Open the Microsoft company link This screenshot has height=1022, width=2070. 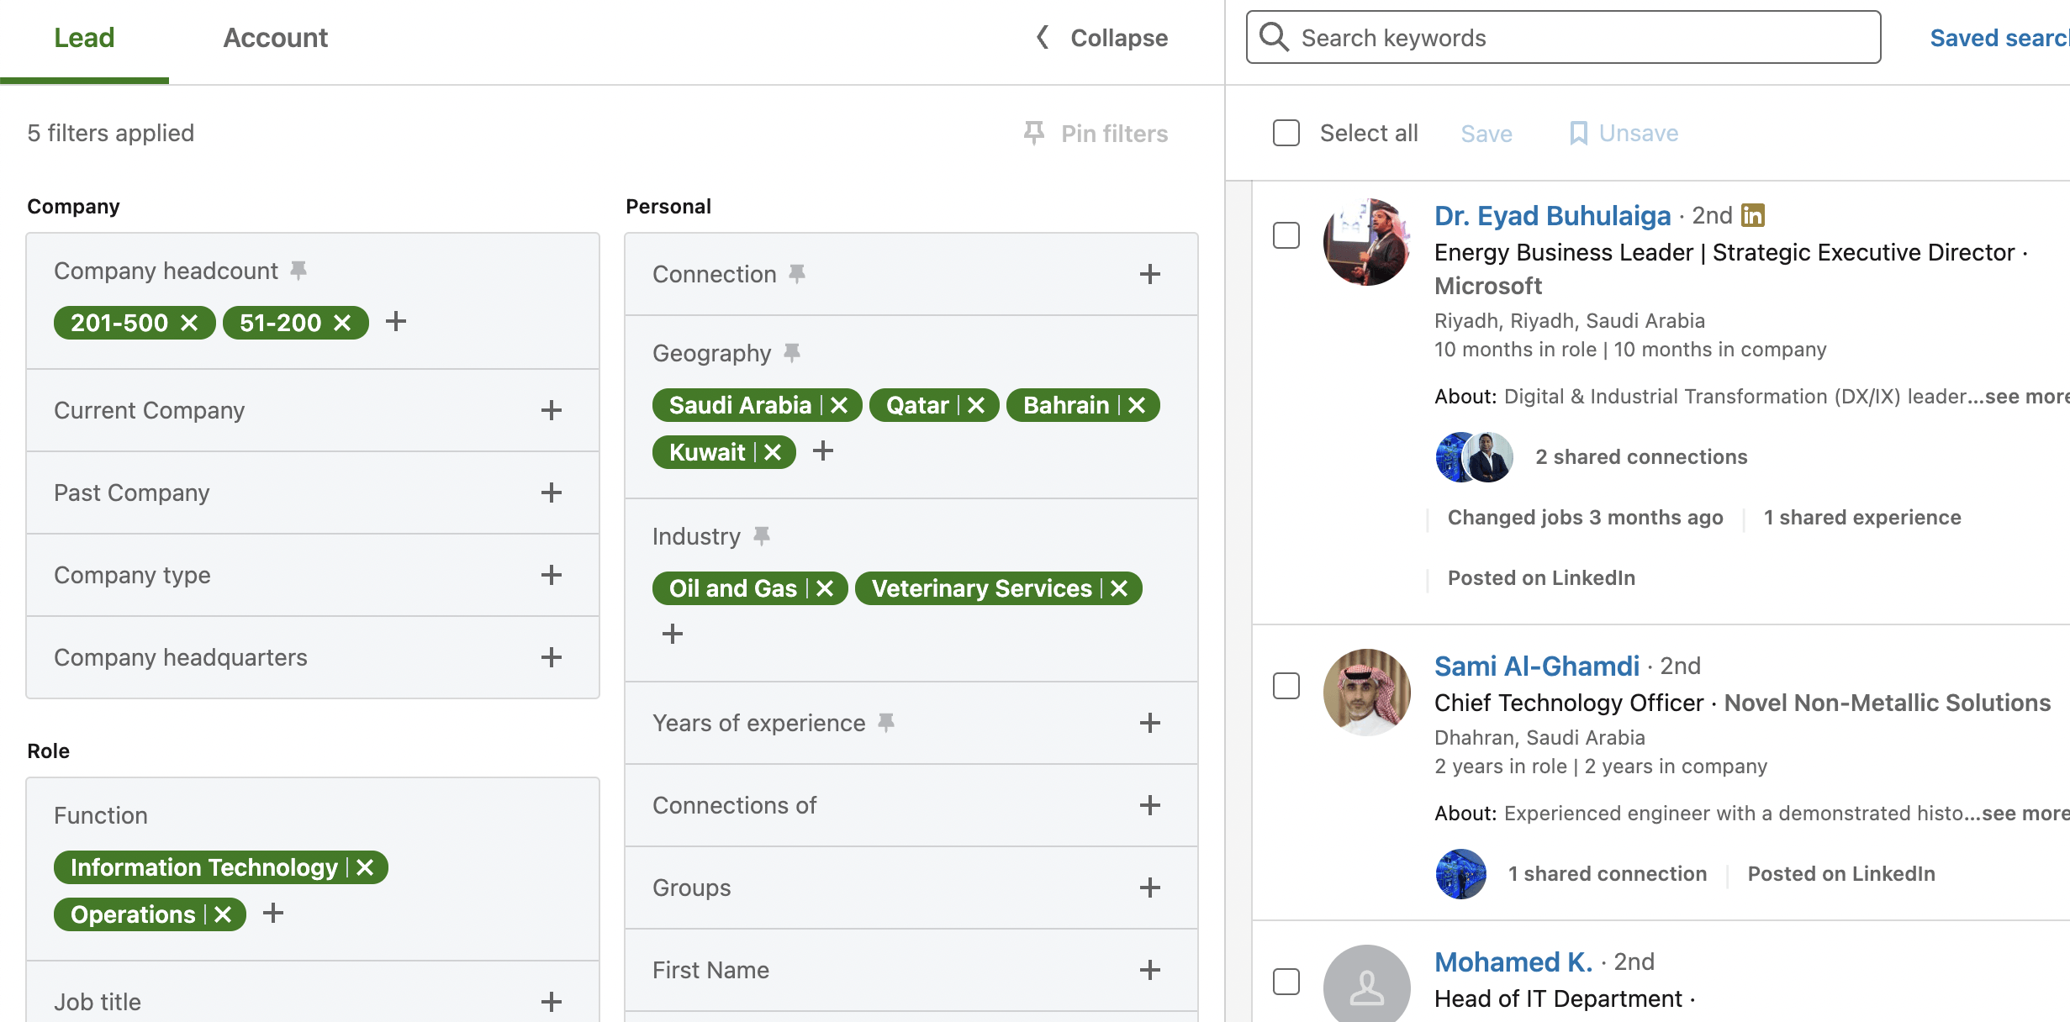coord(1487,286)
